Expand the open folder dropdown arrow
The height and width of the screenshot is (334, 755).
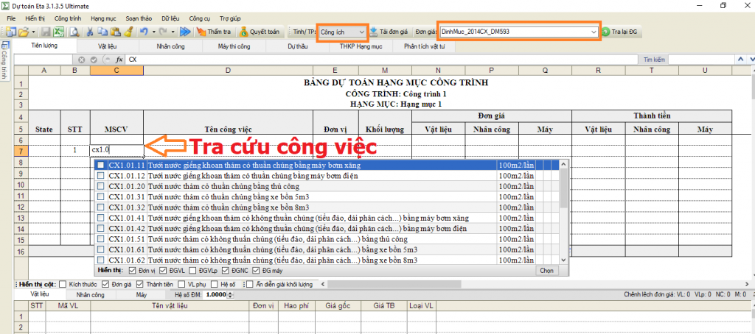33,32
